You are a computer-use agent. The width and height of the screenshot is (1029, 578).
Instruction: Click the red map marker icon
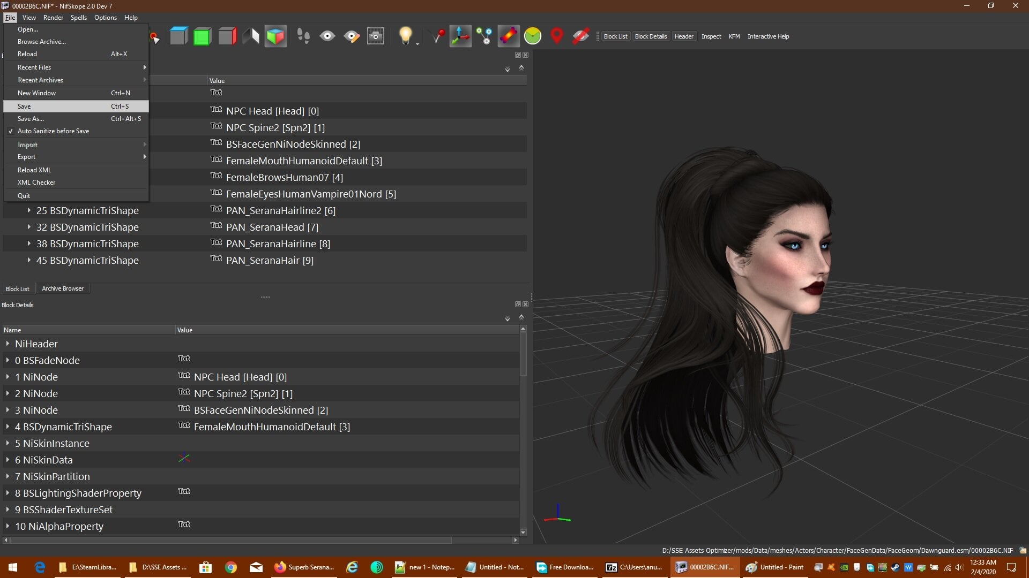[557, 36]
